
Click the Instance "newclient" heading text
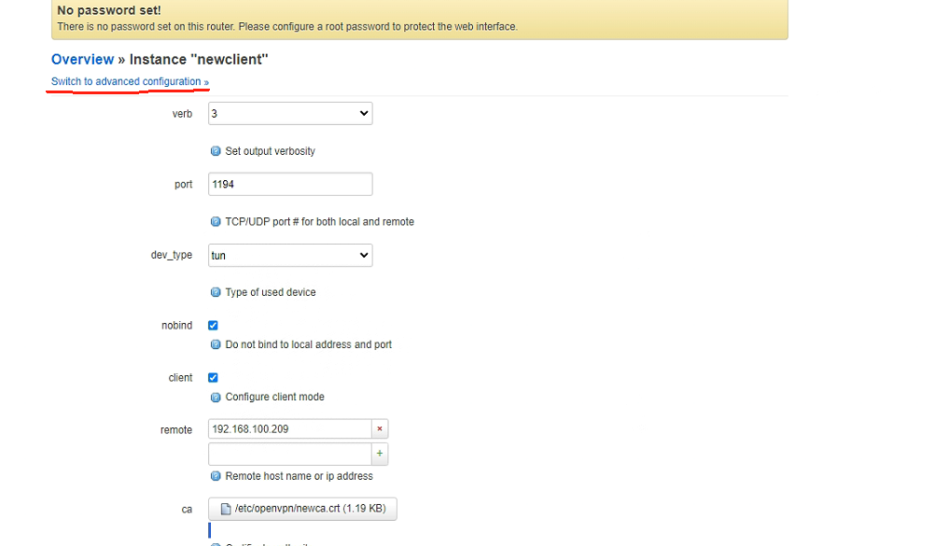199,60
